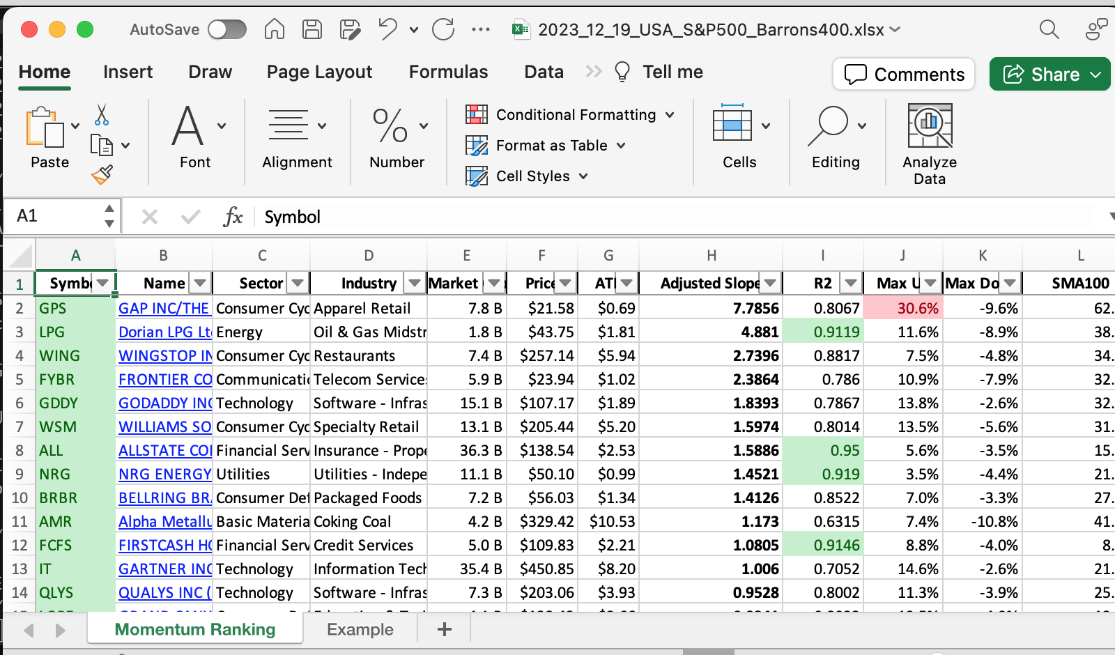Click the Format Painter brush icon

(x=102, y=174)
